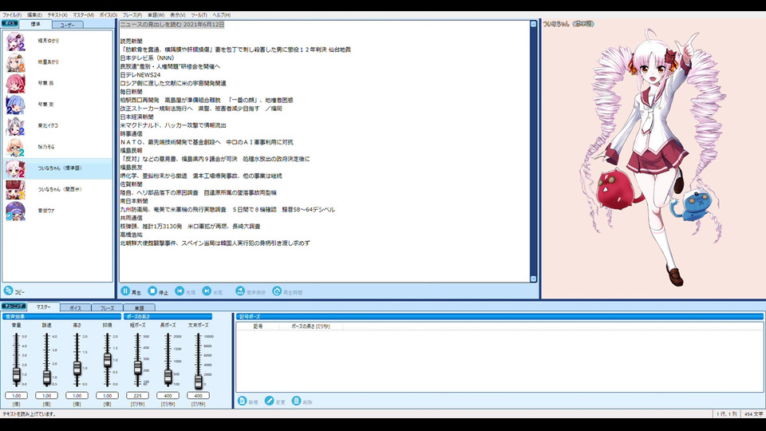Screen dimensions: 766x431
Task: Focus the 音量 value field
Action: point(17,395)
